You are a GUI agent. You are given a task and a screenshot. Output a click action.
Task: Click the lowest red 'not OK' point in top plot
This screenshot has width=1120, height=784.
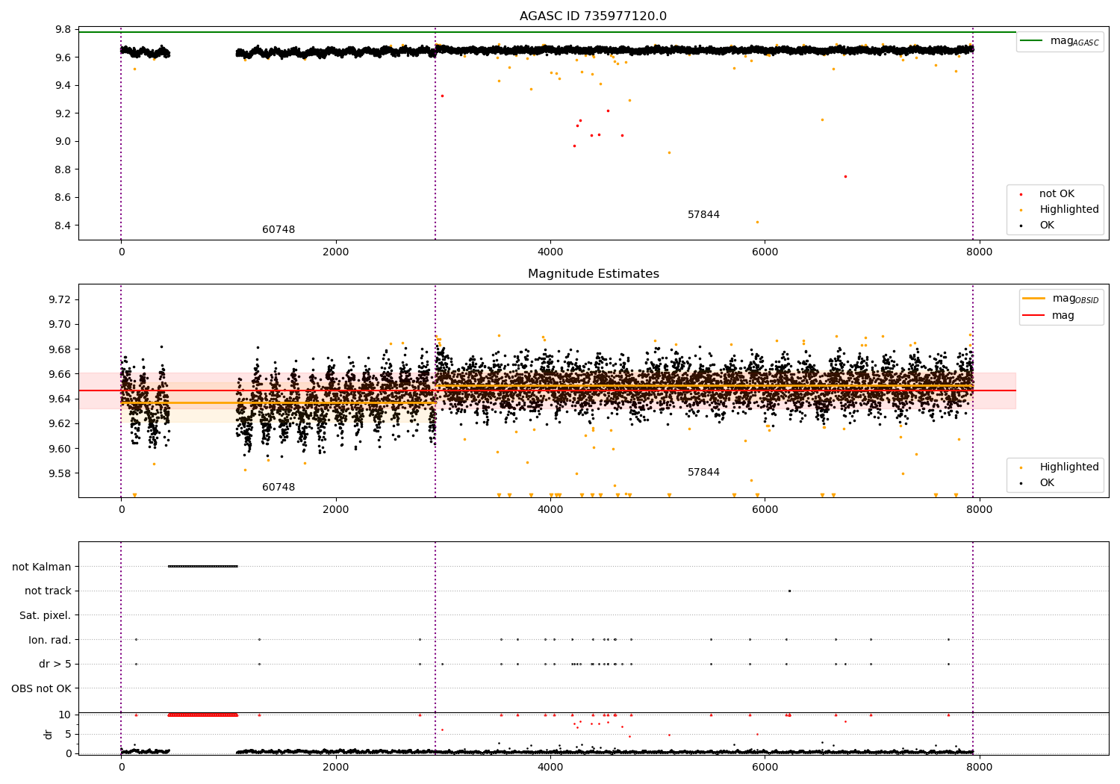(x=845, y=177)
